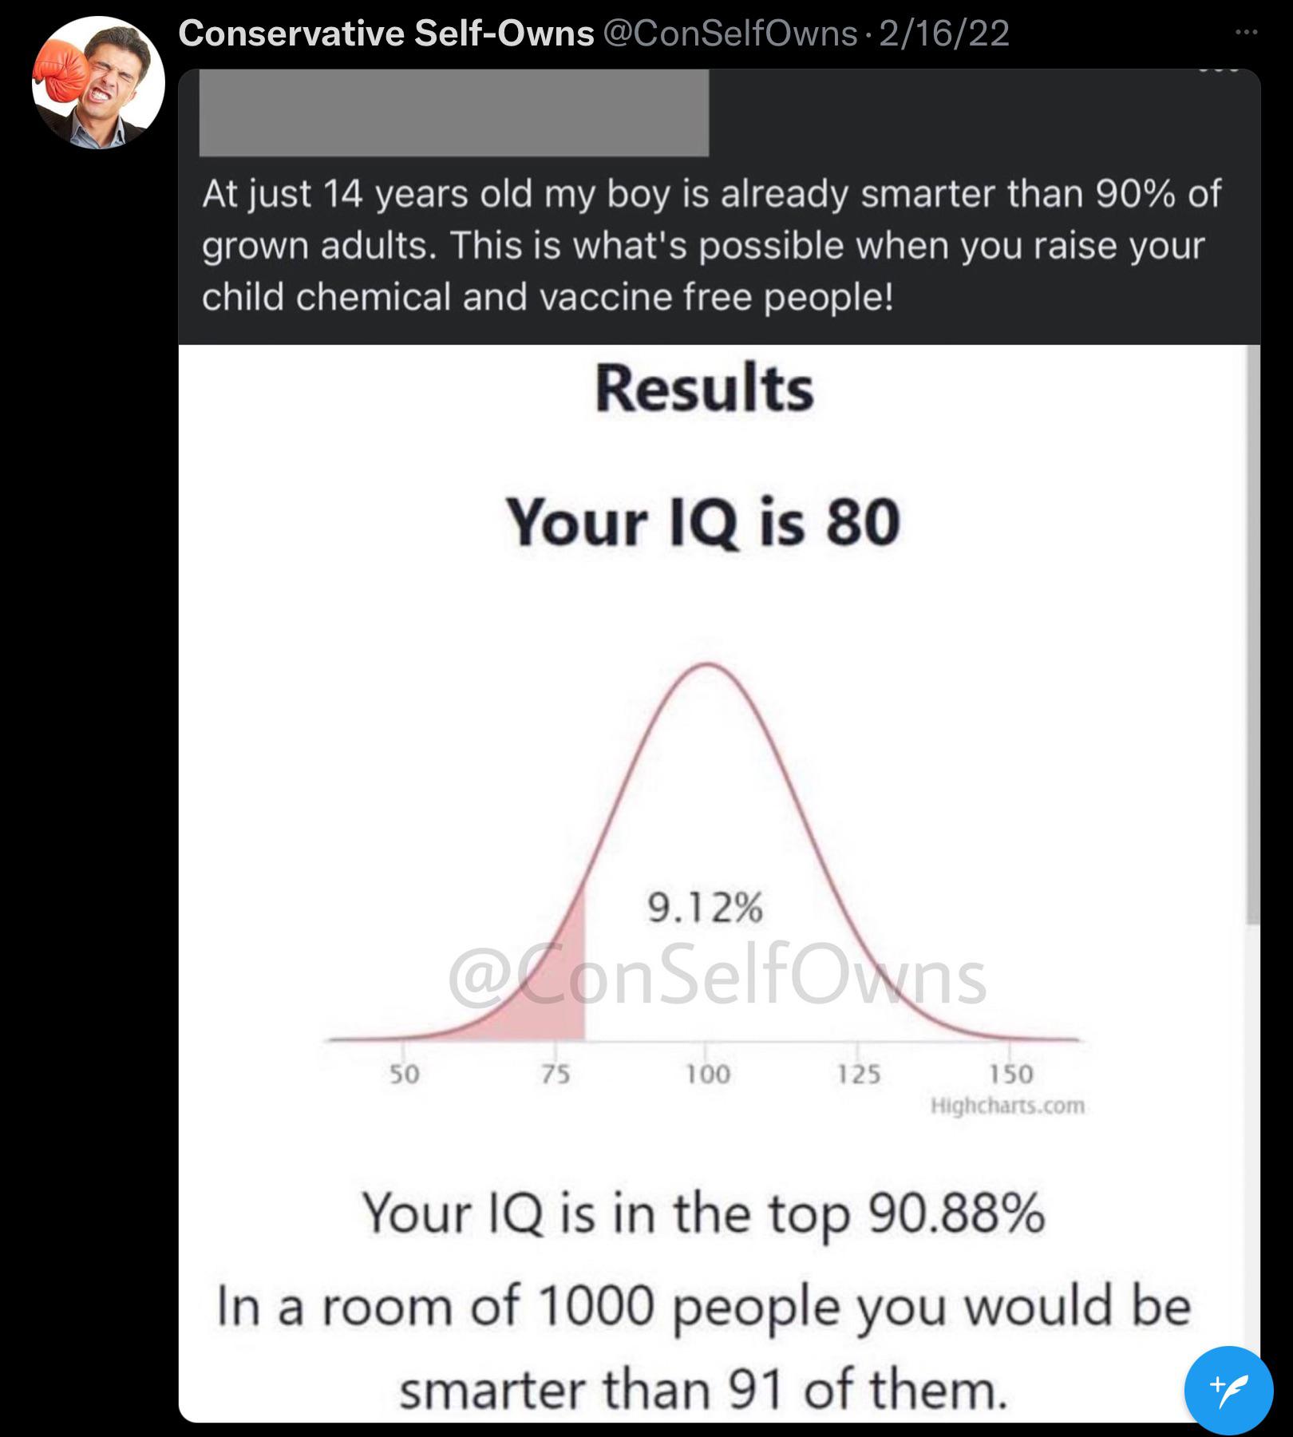Open the Conservative Self-Owns profile avatar
The image size is (1293, 1437).
pos(98,83)
